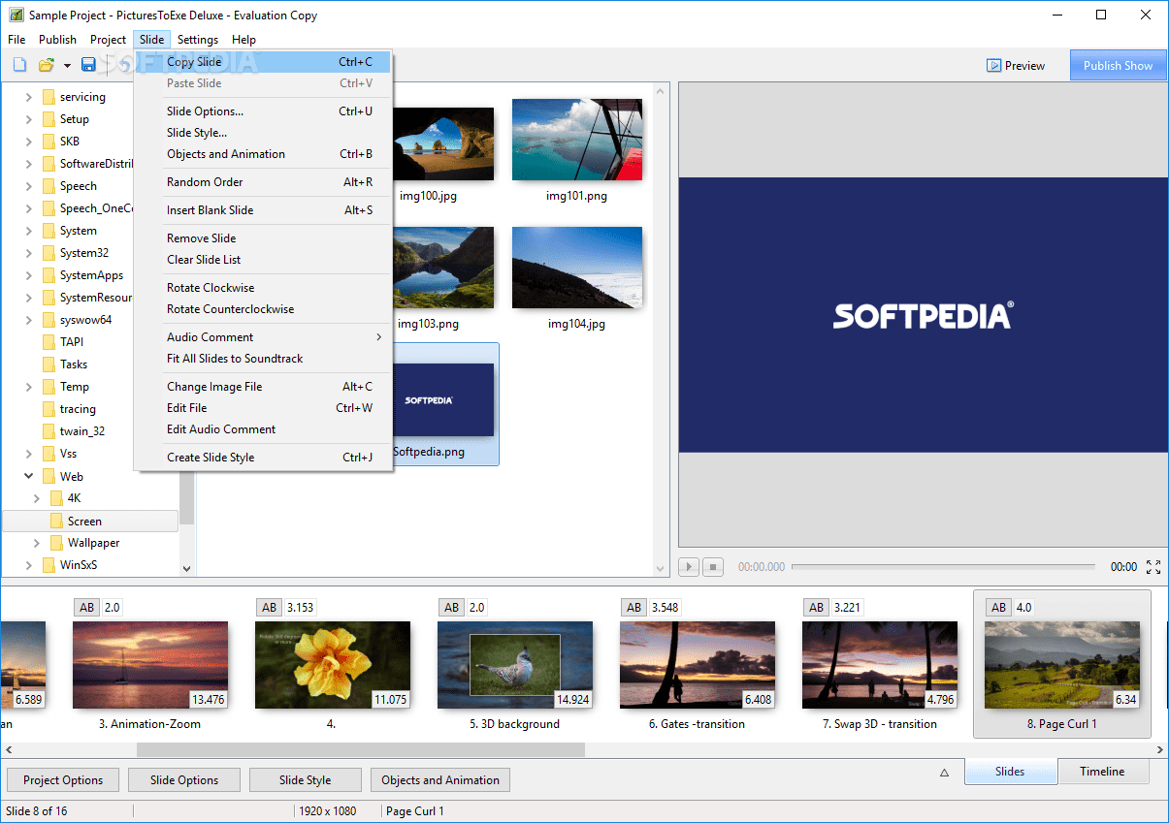1169x823 pixels.
Task: Select Remove Slide menu entry
Action: coord(263,238)
